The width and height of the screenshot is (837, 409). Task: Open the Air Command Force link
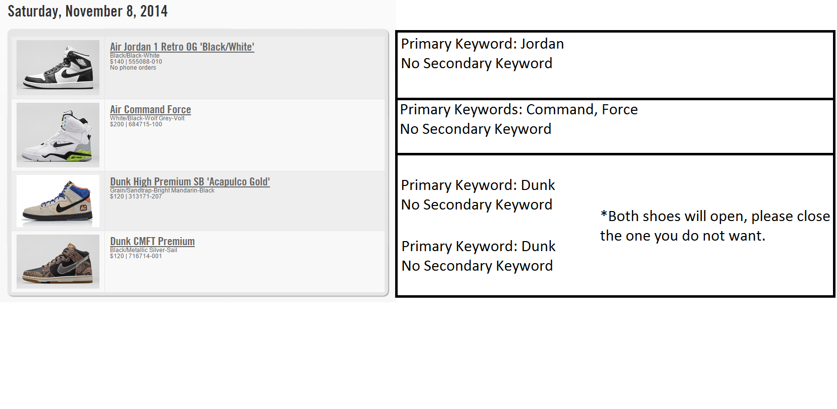pos(150,110)
